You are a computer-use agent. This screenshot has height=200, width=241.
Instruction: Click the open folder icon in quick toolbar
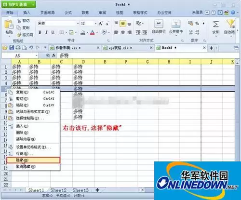(x=5, y=48)
